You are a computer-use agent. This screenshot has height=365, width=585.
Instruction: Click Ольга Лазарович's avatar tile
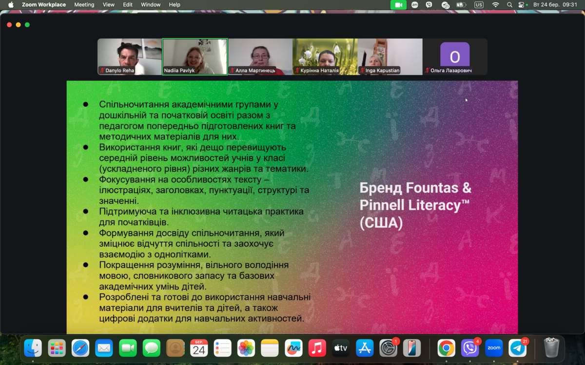click(455, 57)
